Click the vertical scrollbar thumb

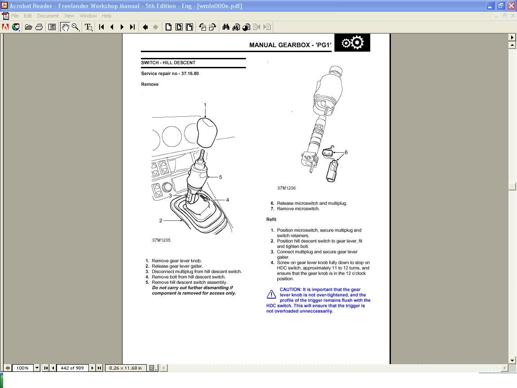512,187
